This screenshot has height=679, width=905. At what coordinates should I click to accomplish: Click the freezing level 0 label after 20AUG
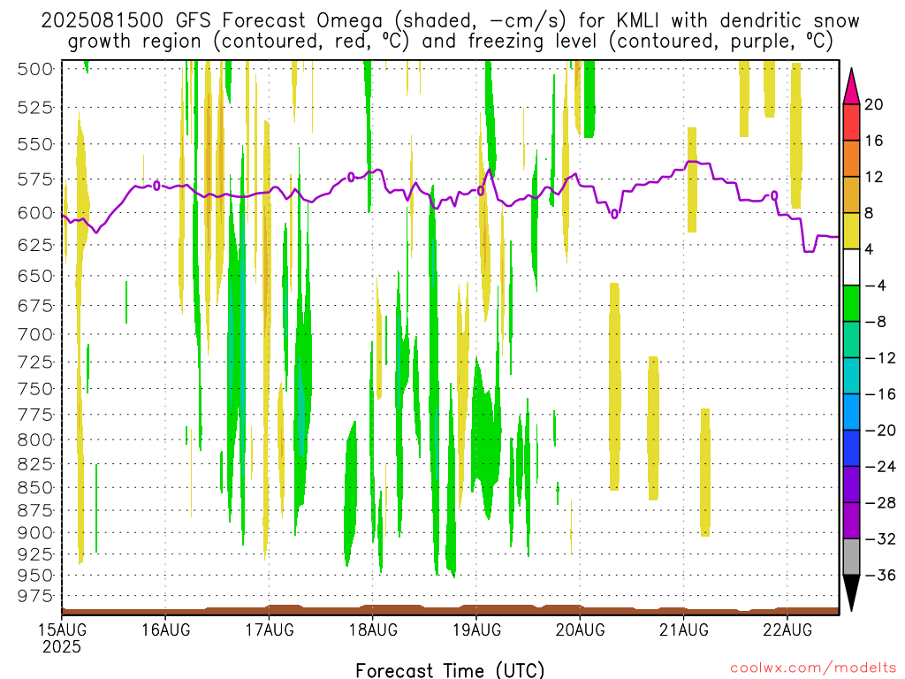[615, 214]
